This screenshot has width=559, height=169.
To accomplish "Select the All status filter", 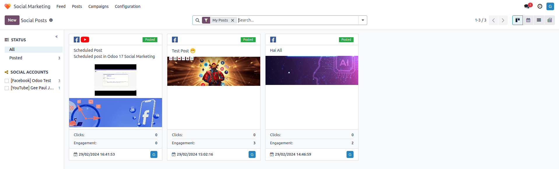I will pyautogui.click(x=34, y=49).
